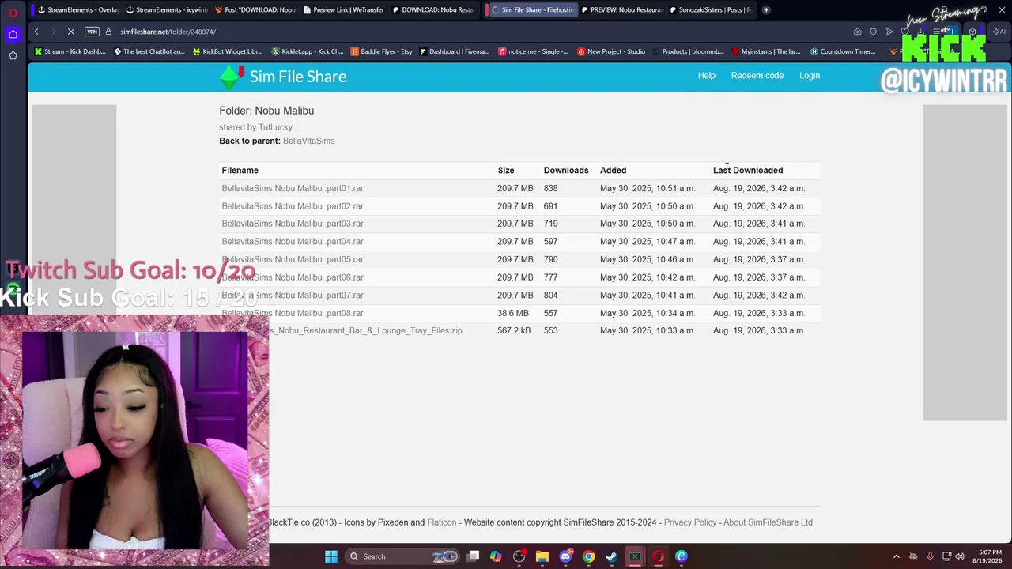Select the 567.2 kB size cell
Image resolution: width=1012 pixels, height=569 pixels.
tap(514, 330)
